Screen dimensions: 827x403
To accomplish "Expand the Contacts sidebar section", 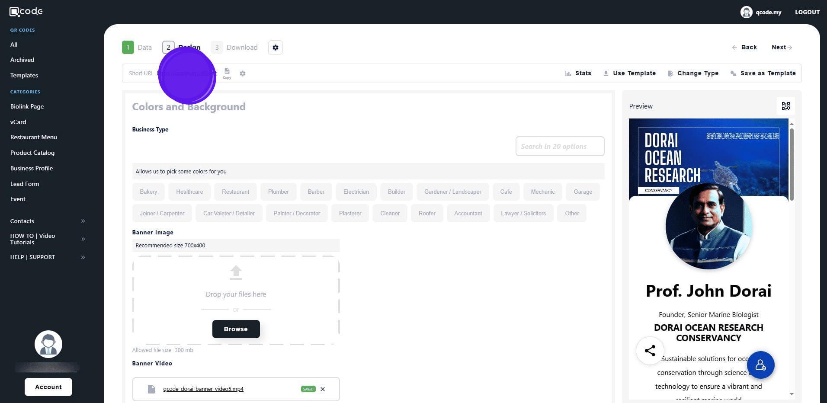I will click(x=48, y=221).
